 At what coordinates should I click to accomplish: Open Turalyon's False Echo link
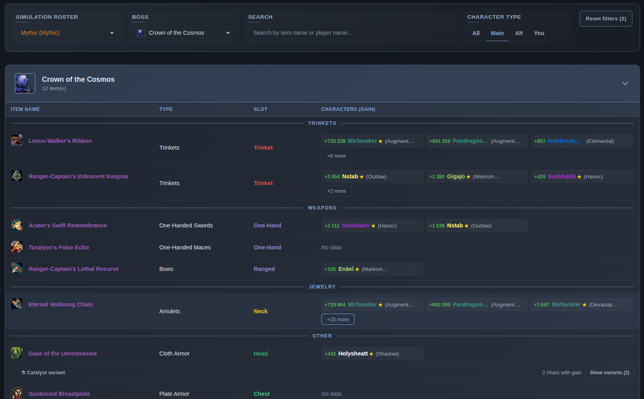(59, 247)
